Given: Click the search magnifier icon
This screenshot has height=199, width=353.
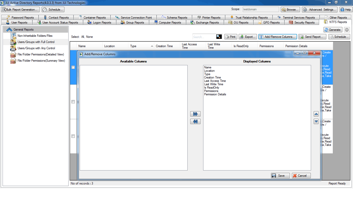Looking at the screenshot, I should click(x=219, y=37).
